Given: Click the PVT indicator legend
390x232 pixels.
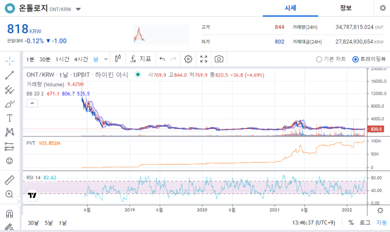Looking at the screenshot, I should click(31, 143).
